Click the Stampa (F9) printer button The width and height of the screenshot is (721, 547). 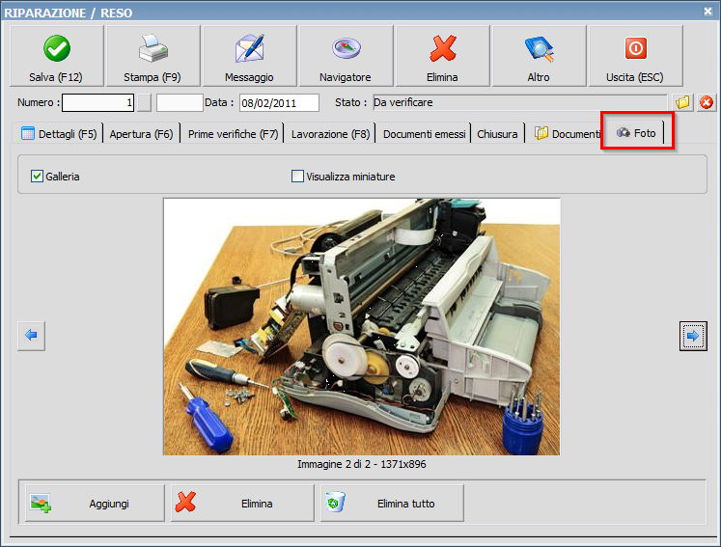coord(153,56)
